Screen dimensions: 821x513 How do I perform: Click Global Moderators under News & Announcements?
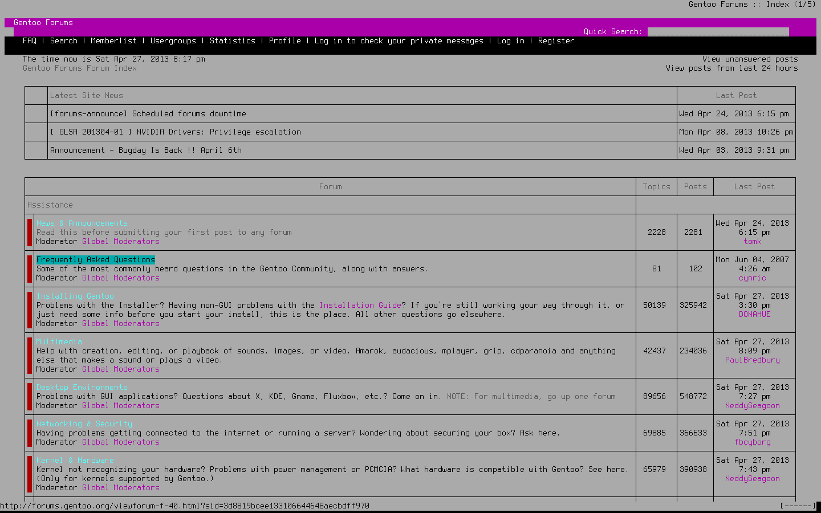[121, 241]
